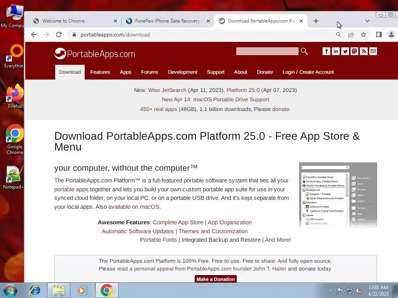The image size is (398, 298).
Task: Follow the portable apps text link
Action: pos(71,189)
